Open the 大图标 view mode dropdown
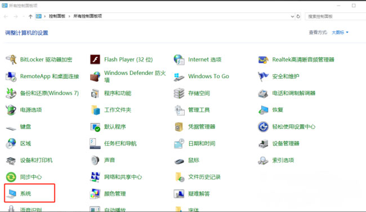This screenshot has height=212, width=366. point(340,33)
